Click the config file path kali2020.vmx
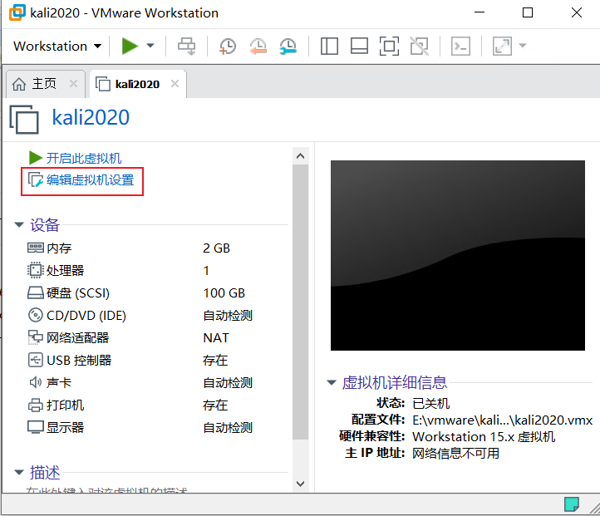Image resolution: width=600 pixels, height=516 pixels. (503, 420)
